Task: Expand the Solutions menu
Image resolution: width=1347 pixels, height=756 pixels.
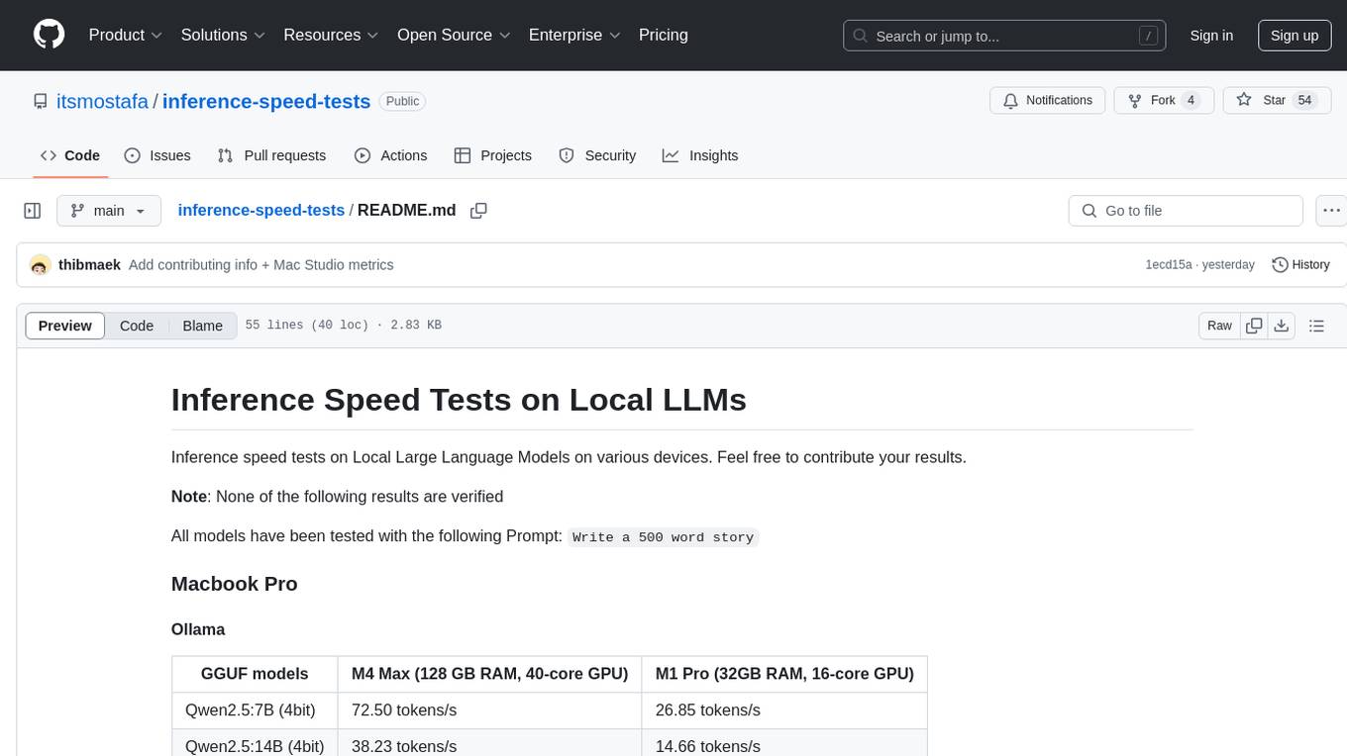Action: [223, 35]
